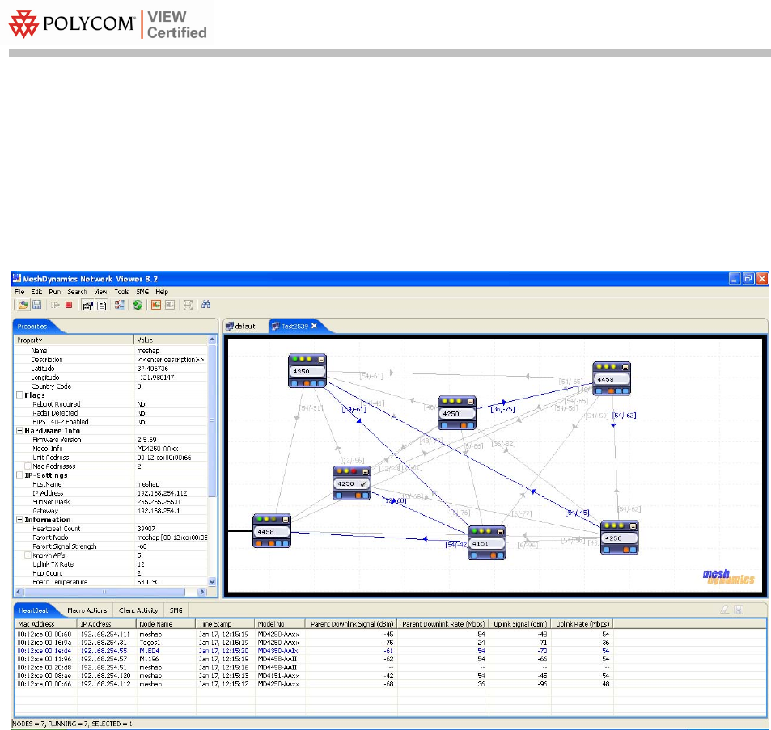
Task: Switch to the Client Activity tab
Action: [139, 610]
